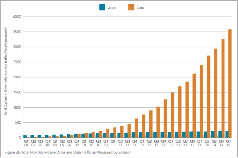Click the Q1 08 x-axis label
Screen dimensions: 238x158
(26, 143)
